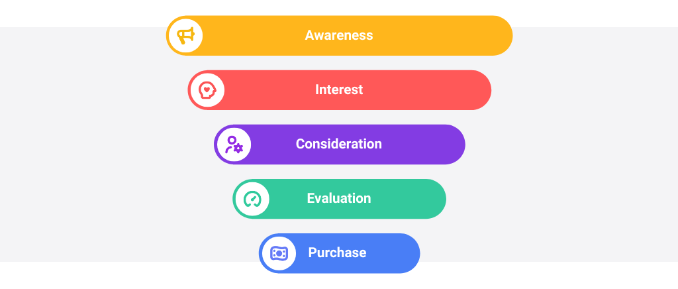Click the person-with-gear icon on Consideration bar
The image size is (678, 289).
point(234,144)
